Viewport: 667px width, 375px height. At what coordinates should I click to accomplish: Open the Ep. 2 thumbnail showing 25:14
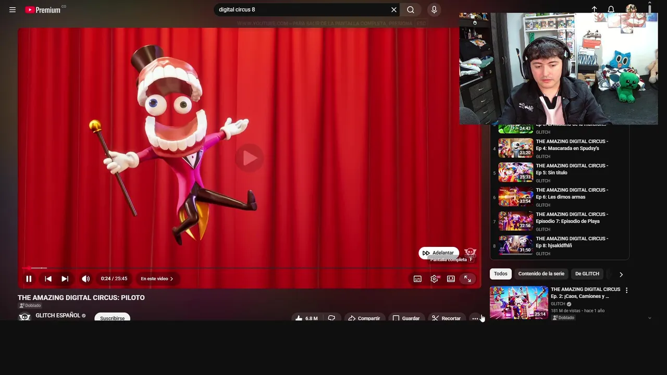click(x=518, y=302)
